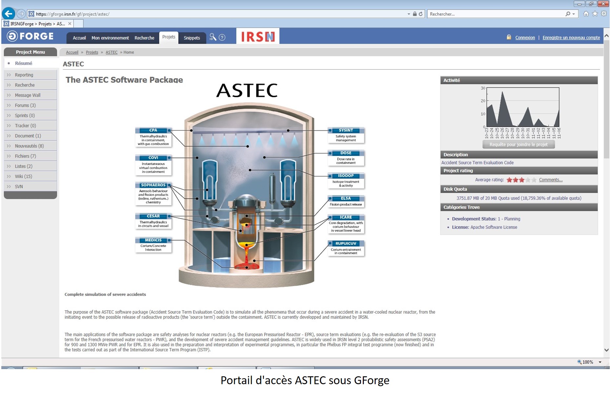The height and width of the screenshot is (395, 610).
Task: Click the search magnifier icon in Rechercher box
Action: click(568, 14)
